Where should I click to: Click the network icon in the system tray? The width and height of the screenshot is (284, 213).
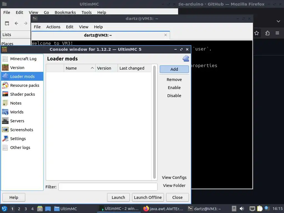252,209
